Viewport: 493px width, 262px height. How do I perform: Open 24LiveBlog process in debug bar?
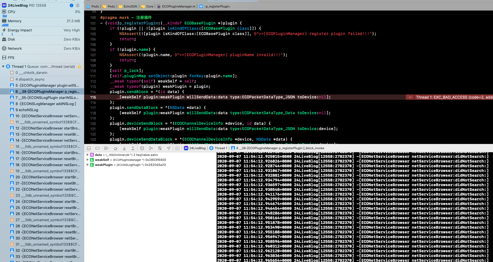click(195, 148)
